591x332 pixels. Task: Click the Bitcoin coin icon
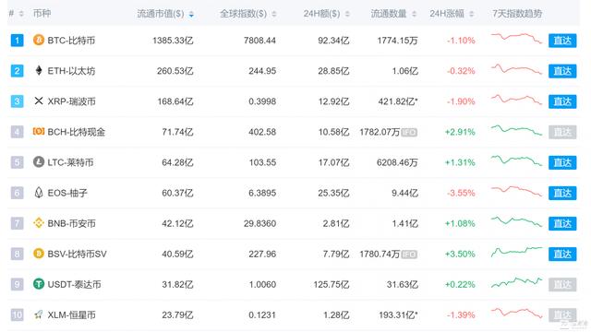coord(39,40)
